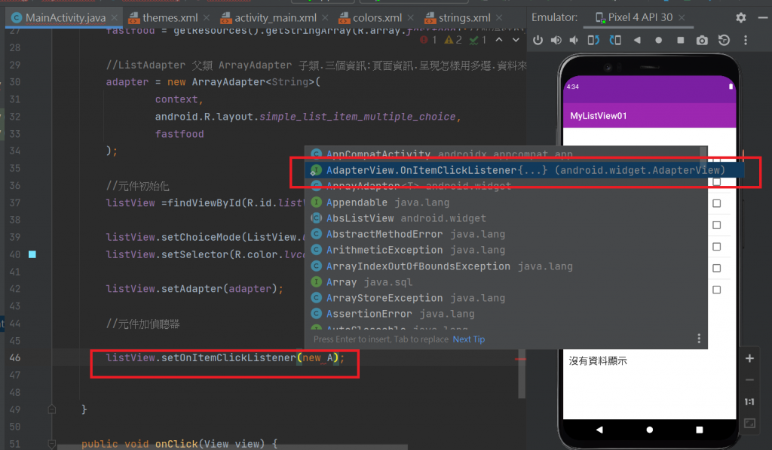Close the themes.xml tab

pyautogui.click(x=207, y=18)
